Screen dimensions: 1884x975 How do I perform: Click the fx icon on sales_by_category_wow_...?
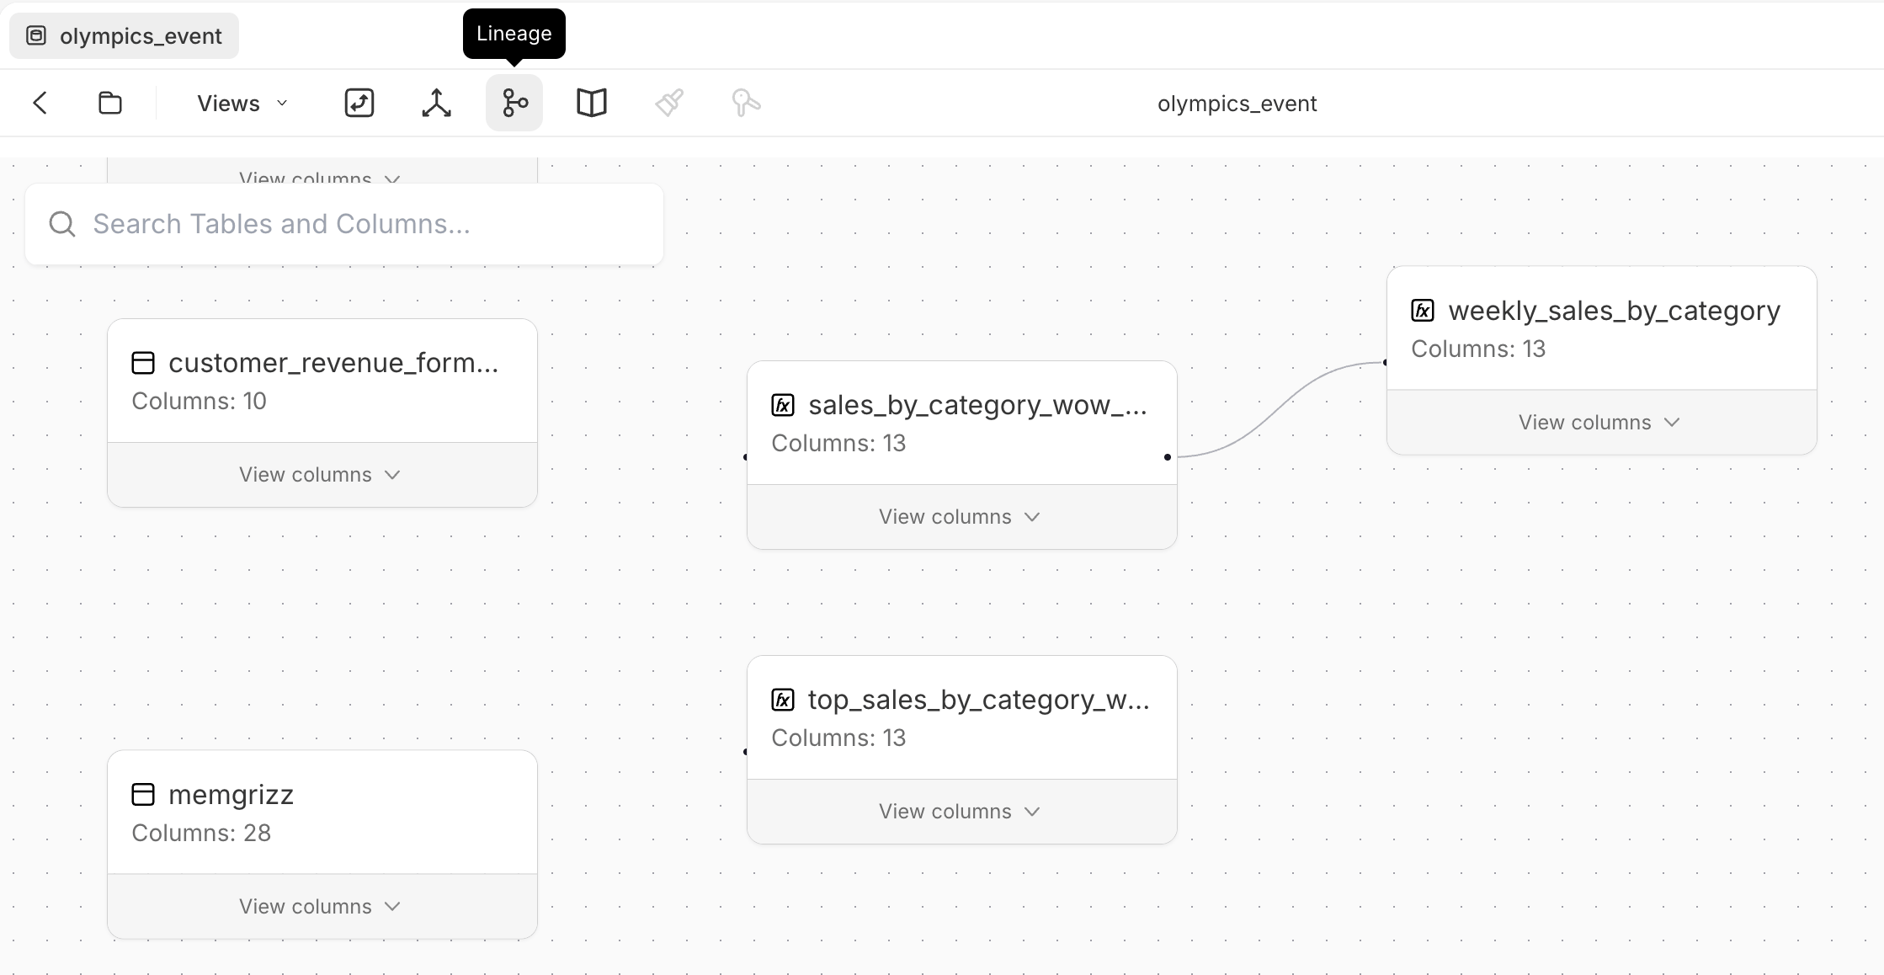click(783, 405)
